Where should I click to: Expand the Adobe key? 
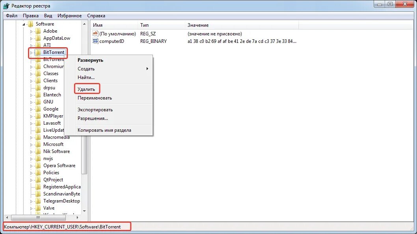tap(31, 31)
